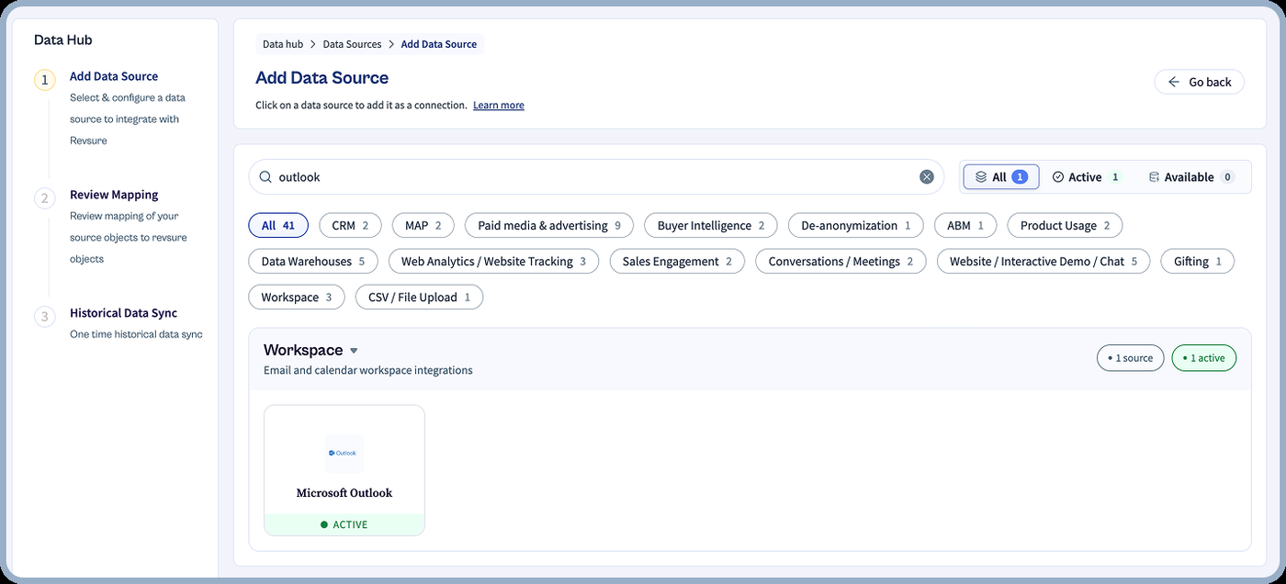Click the step number 3 circle
The image size is (1286, 584).
(45, 317)
